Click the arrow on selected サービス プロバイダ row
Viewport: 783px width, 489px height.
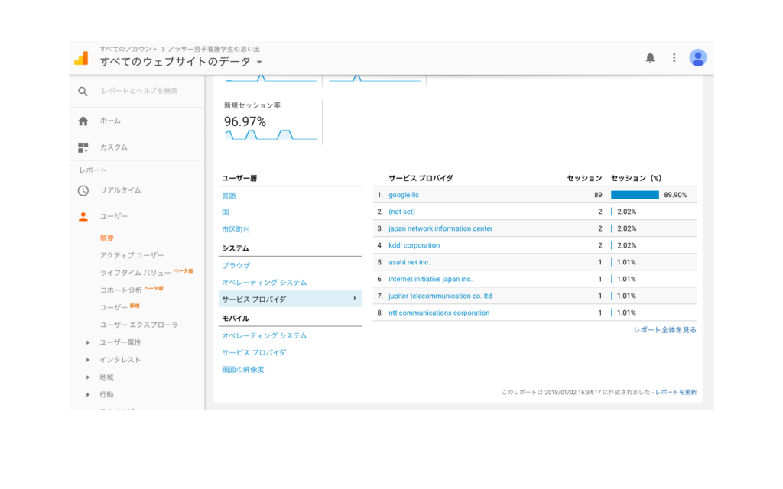click(355, 299)
